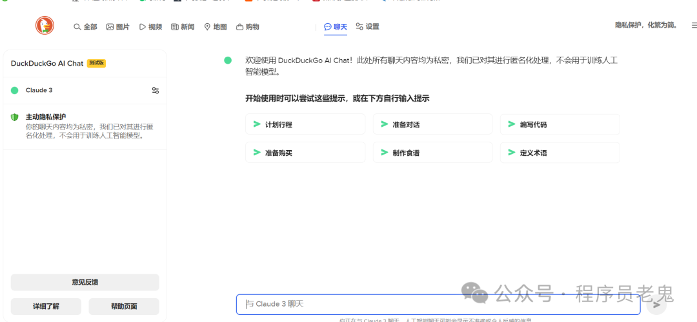
Task: Choose the 编写代码 prompt suggestion
Action: pyautogui.click(x=560, y=124)
